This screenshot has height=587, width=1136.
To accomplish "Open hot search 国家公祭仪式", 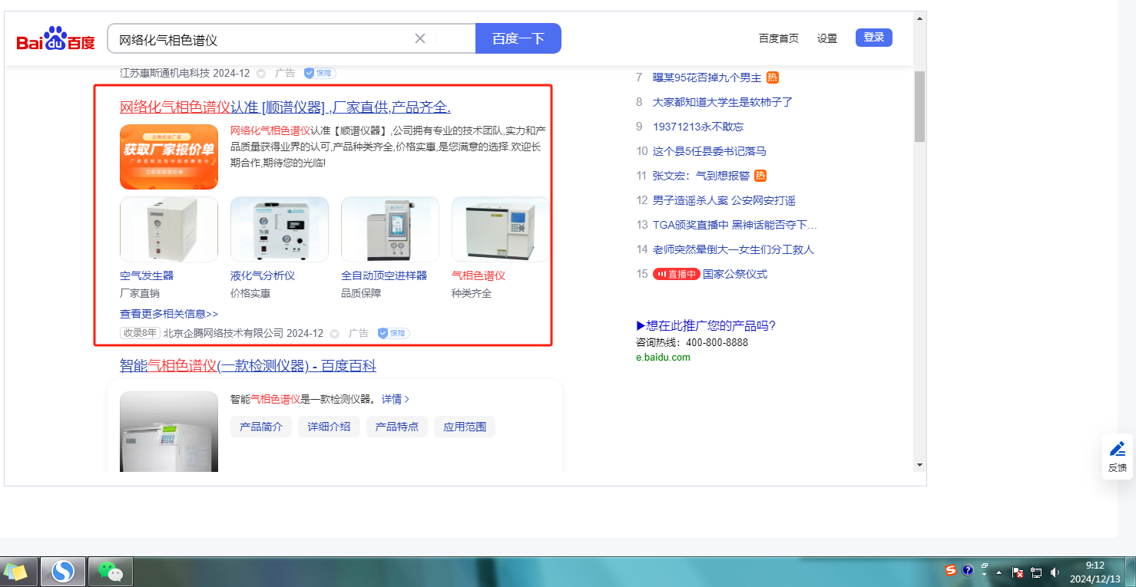I will click(x=735, y=274).
